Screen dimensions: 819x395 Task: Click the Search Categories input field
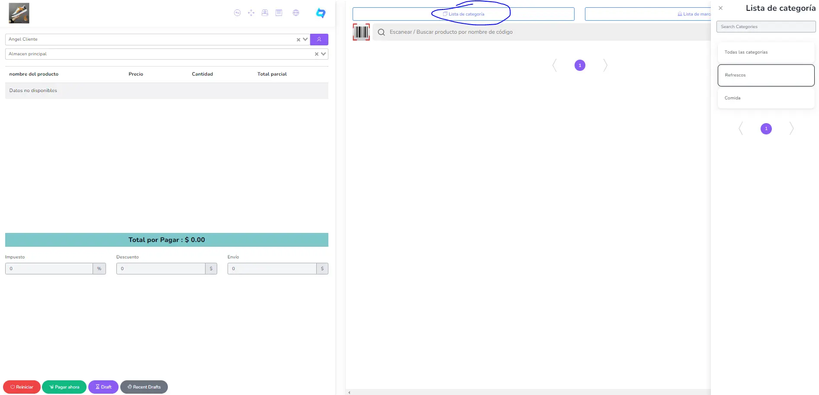766,27
